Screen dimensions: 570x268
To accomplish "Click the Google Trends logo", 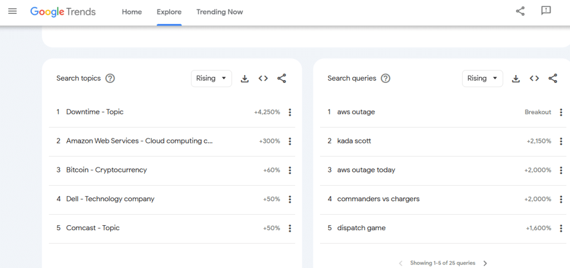I will 63,12.
